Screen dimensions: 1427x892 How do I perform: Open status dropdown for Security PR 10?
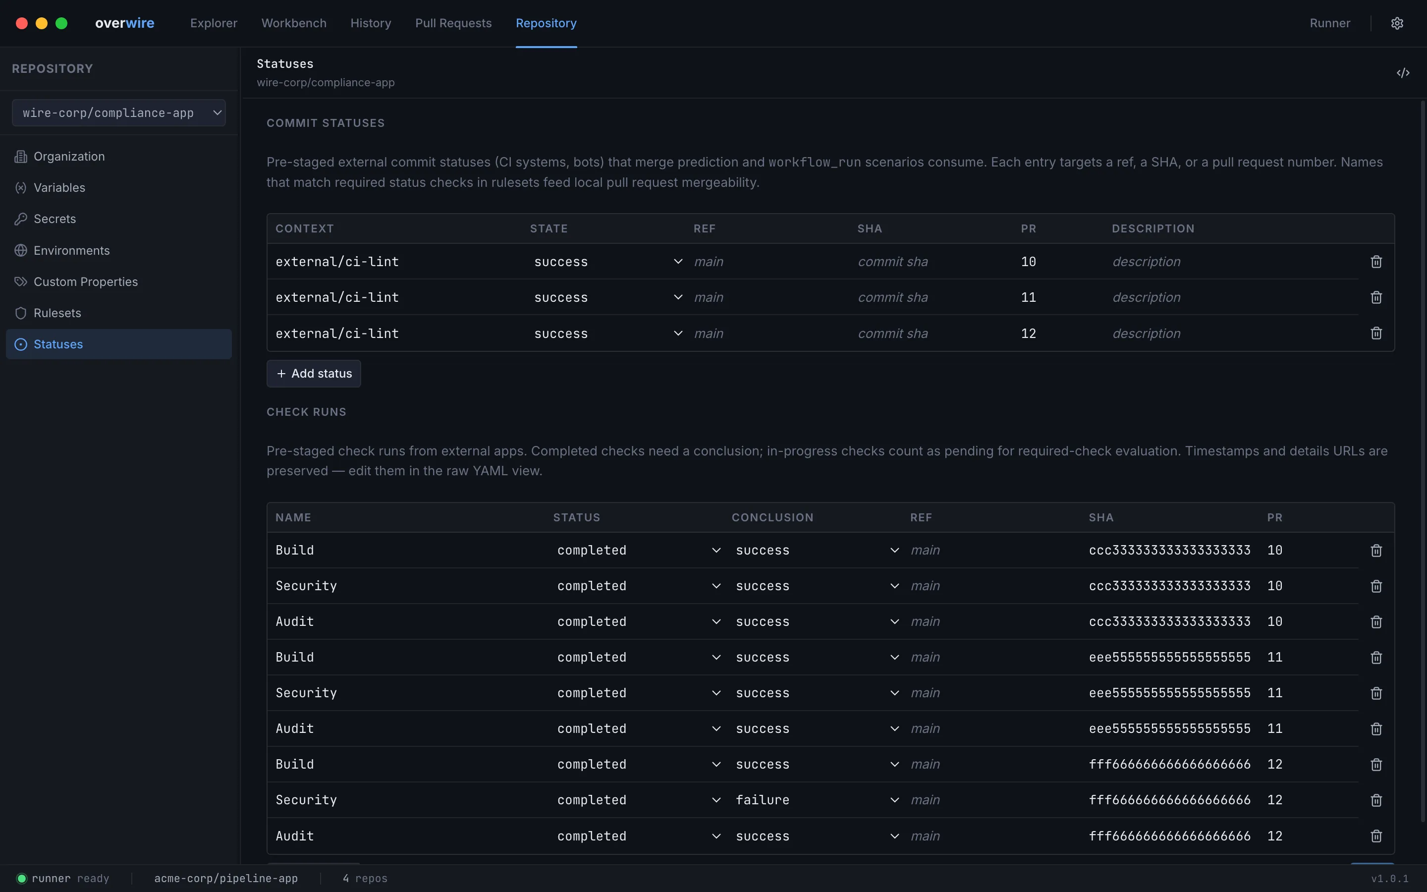tap(639, 586)
